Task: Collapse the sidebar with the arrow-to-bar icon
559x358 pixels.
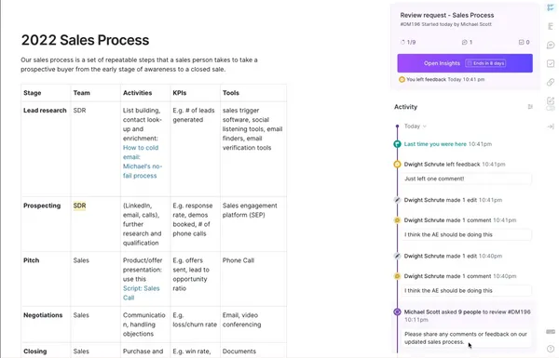Action: pos(551,126)
